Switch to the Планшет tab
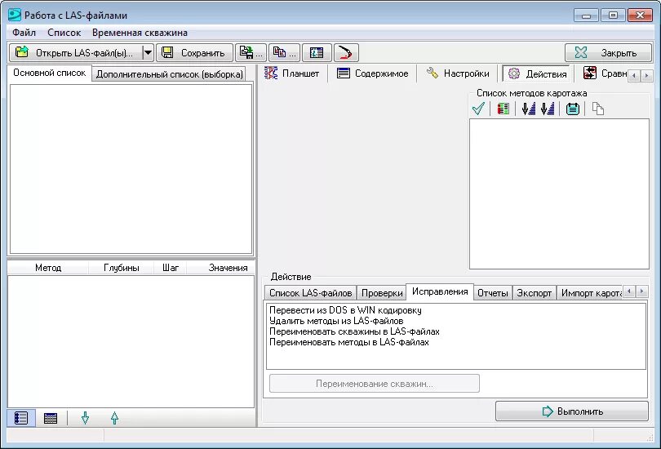The height and width of the screenshot is (449, 661). point(292,73)
